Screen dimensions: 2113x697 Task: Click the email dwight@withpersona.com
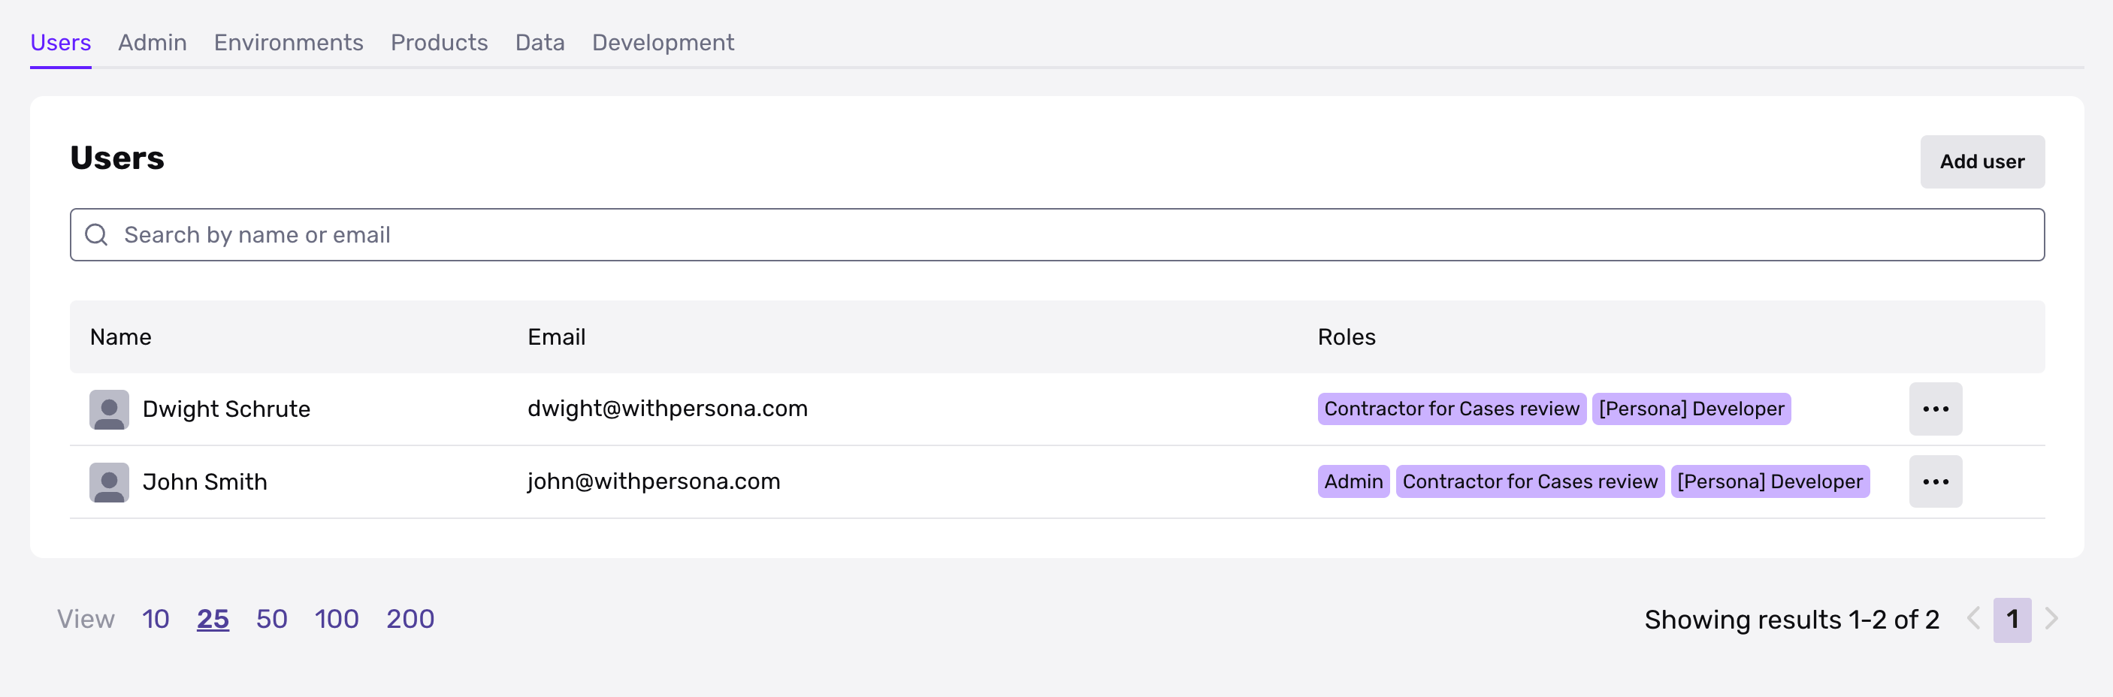click(668, 409)
